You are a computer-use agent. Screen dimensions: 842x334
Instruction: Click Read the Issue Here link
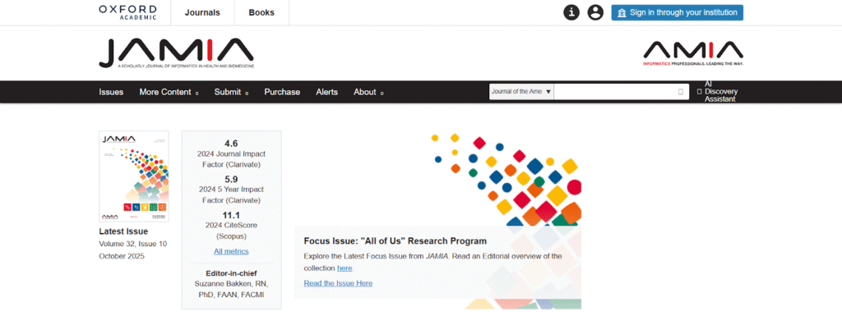coord(338,283)
